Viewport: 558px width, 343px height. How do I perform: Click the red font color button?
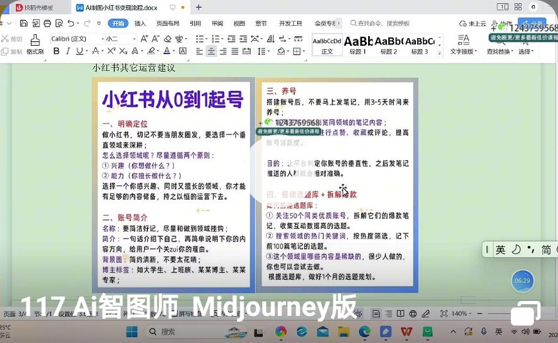[167, 51]
